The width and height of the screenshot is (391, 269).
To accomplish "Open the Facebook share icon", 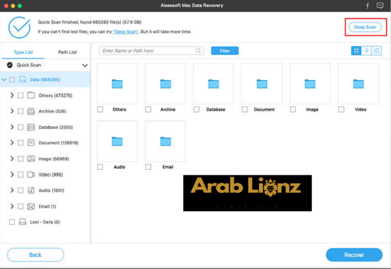I will [x=368, y=5].
